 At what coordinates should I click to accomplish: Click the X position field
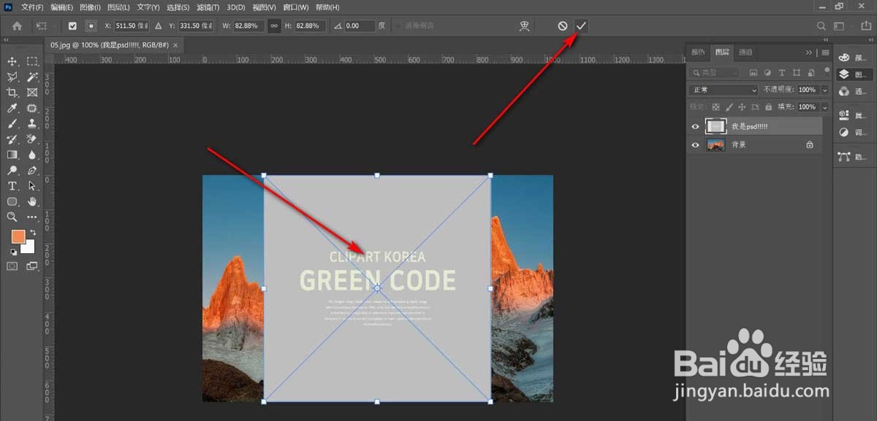click(132, 26)
